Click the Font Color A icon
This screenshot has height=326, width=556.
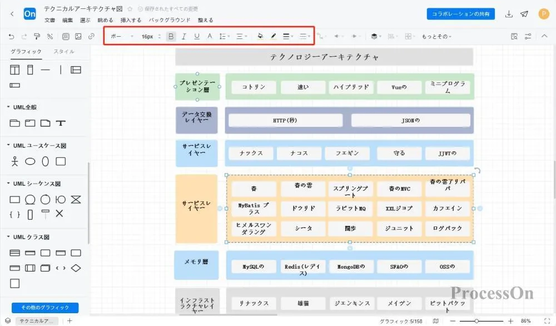click(x=210, y=36)
